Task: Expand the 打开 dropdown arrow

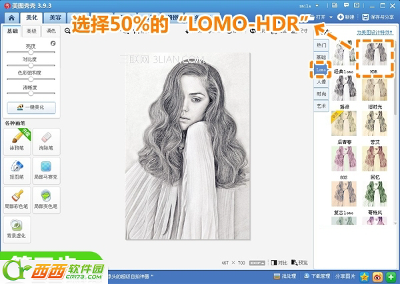Action: (x=331, y=17)
